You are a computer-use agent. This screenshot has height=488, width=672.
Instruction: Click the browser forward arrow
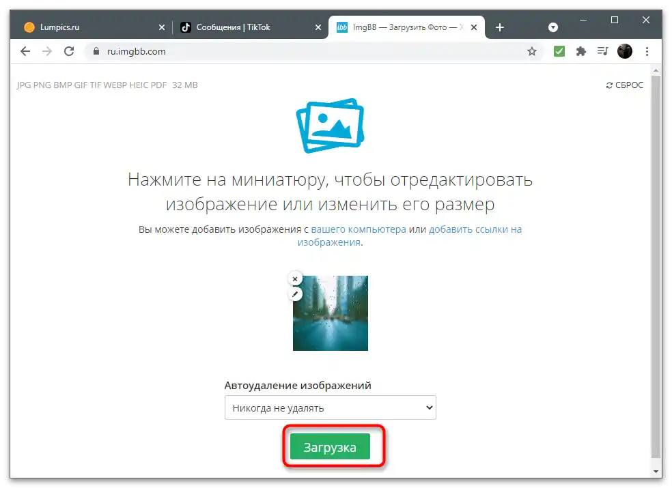tap(47, 51)
